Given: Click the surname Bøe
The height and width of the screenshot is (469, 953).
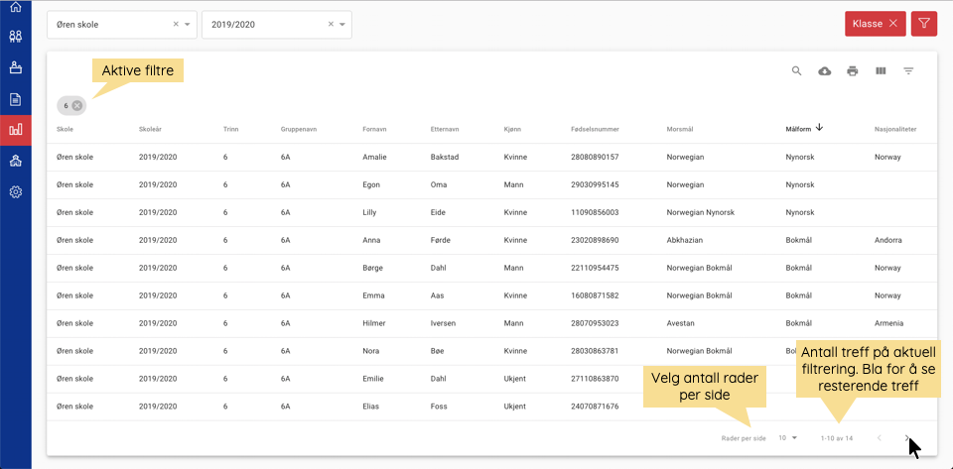Looking at the screenshot, I should [x=437, y=351].
